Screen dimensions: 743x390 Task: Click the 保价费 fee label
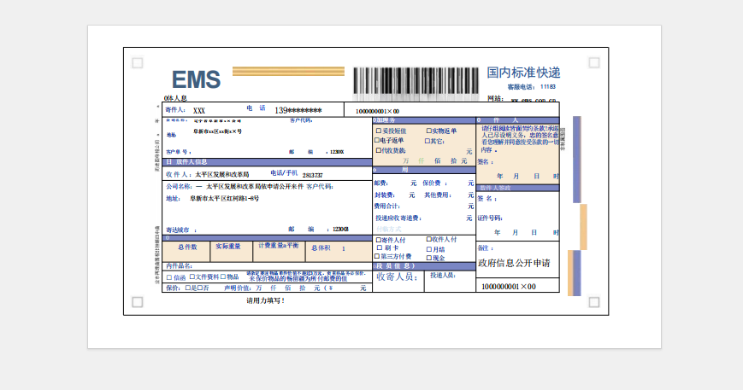point(434,183)
